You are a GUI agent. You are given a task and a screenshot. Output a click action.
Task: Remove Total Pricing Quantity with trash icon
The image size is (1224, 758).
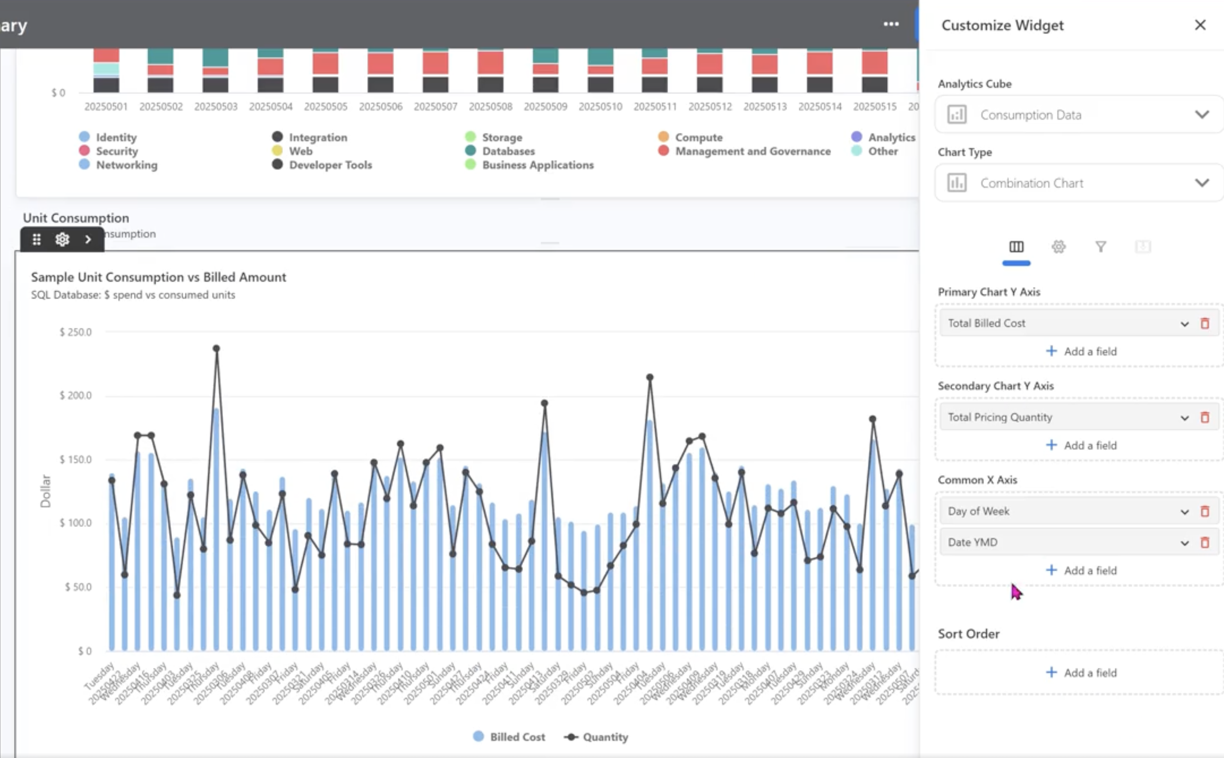pos(1204,417)
